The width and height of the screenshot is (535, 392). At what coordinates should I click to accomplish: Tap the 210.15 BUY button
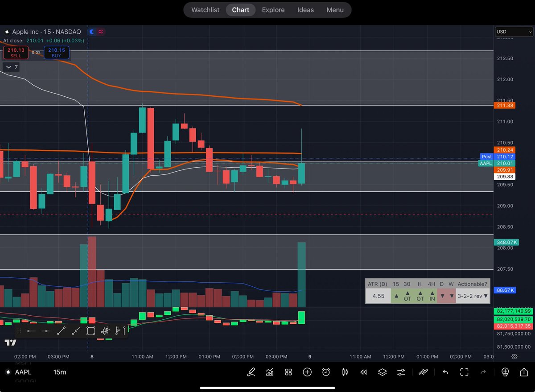click(57, 53)
